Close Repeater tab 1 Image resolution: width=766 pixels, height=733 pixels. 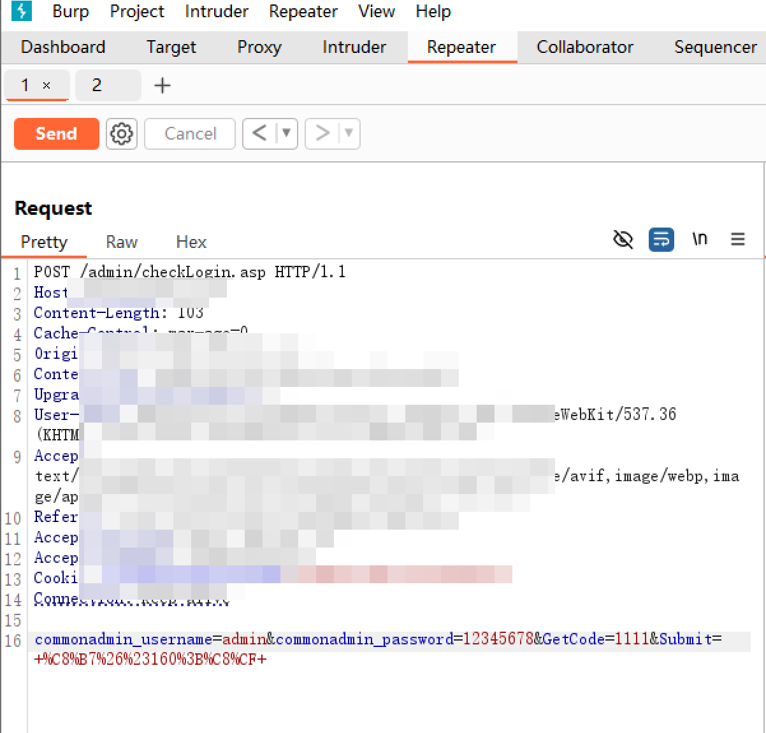[x=47, y=85]
